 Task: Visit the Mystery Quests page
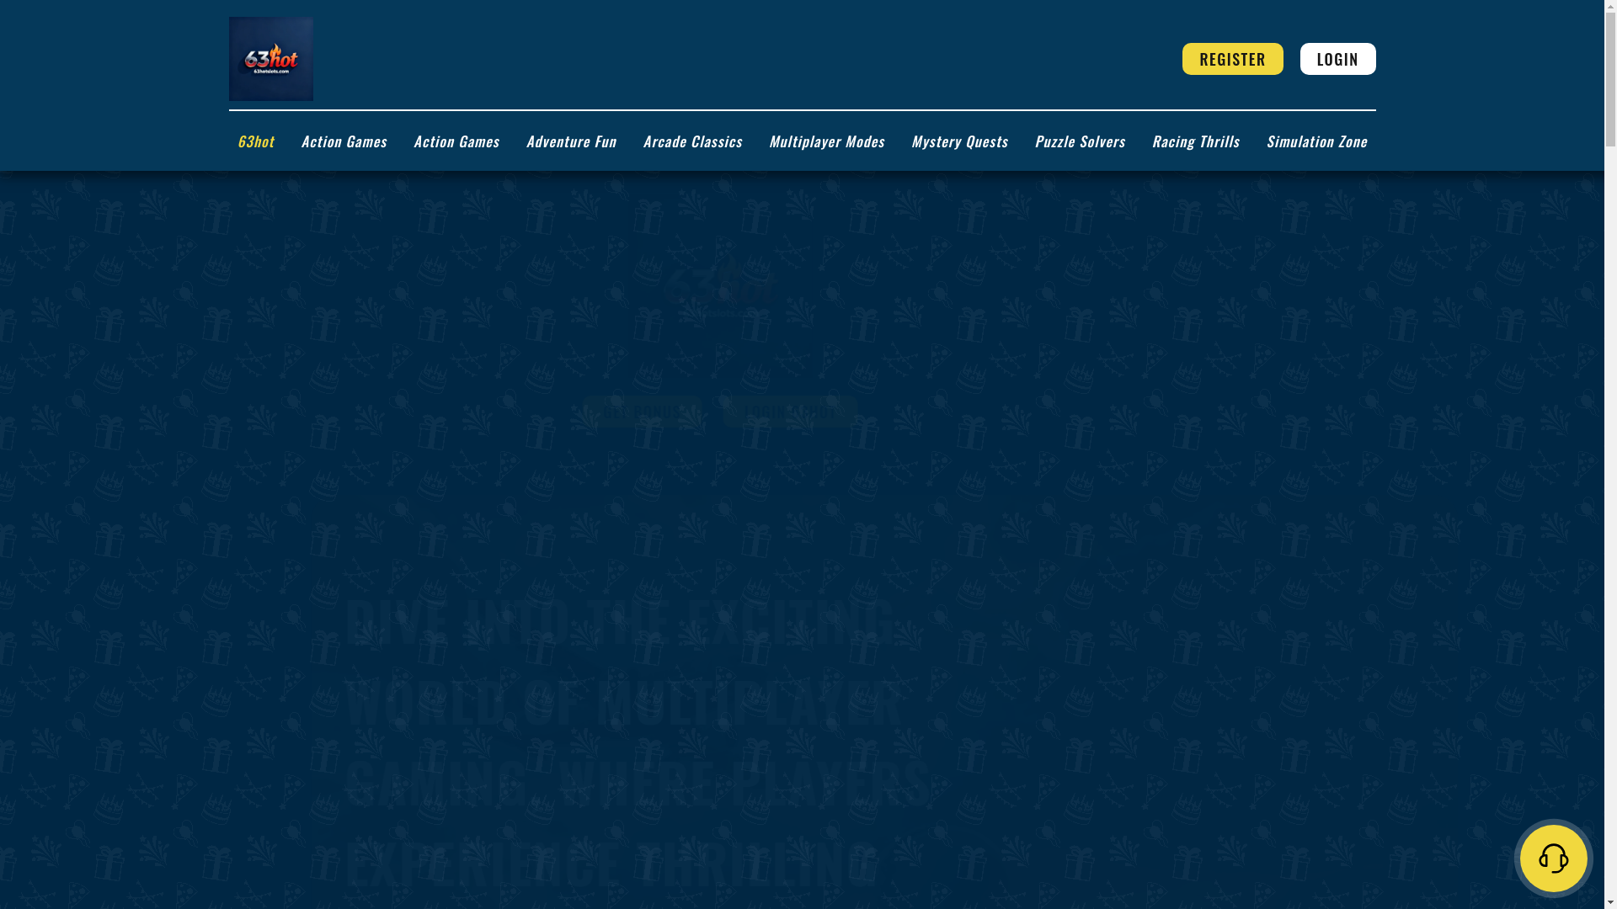[x=958, y=141]
